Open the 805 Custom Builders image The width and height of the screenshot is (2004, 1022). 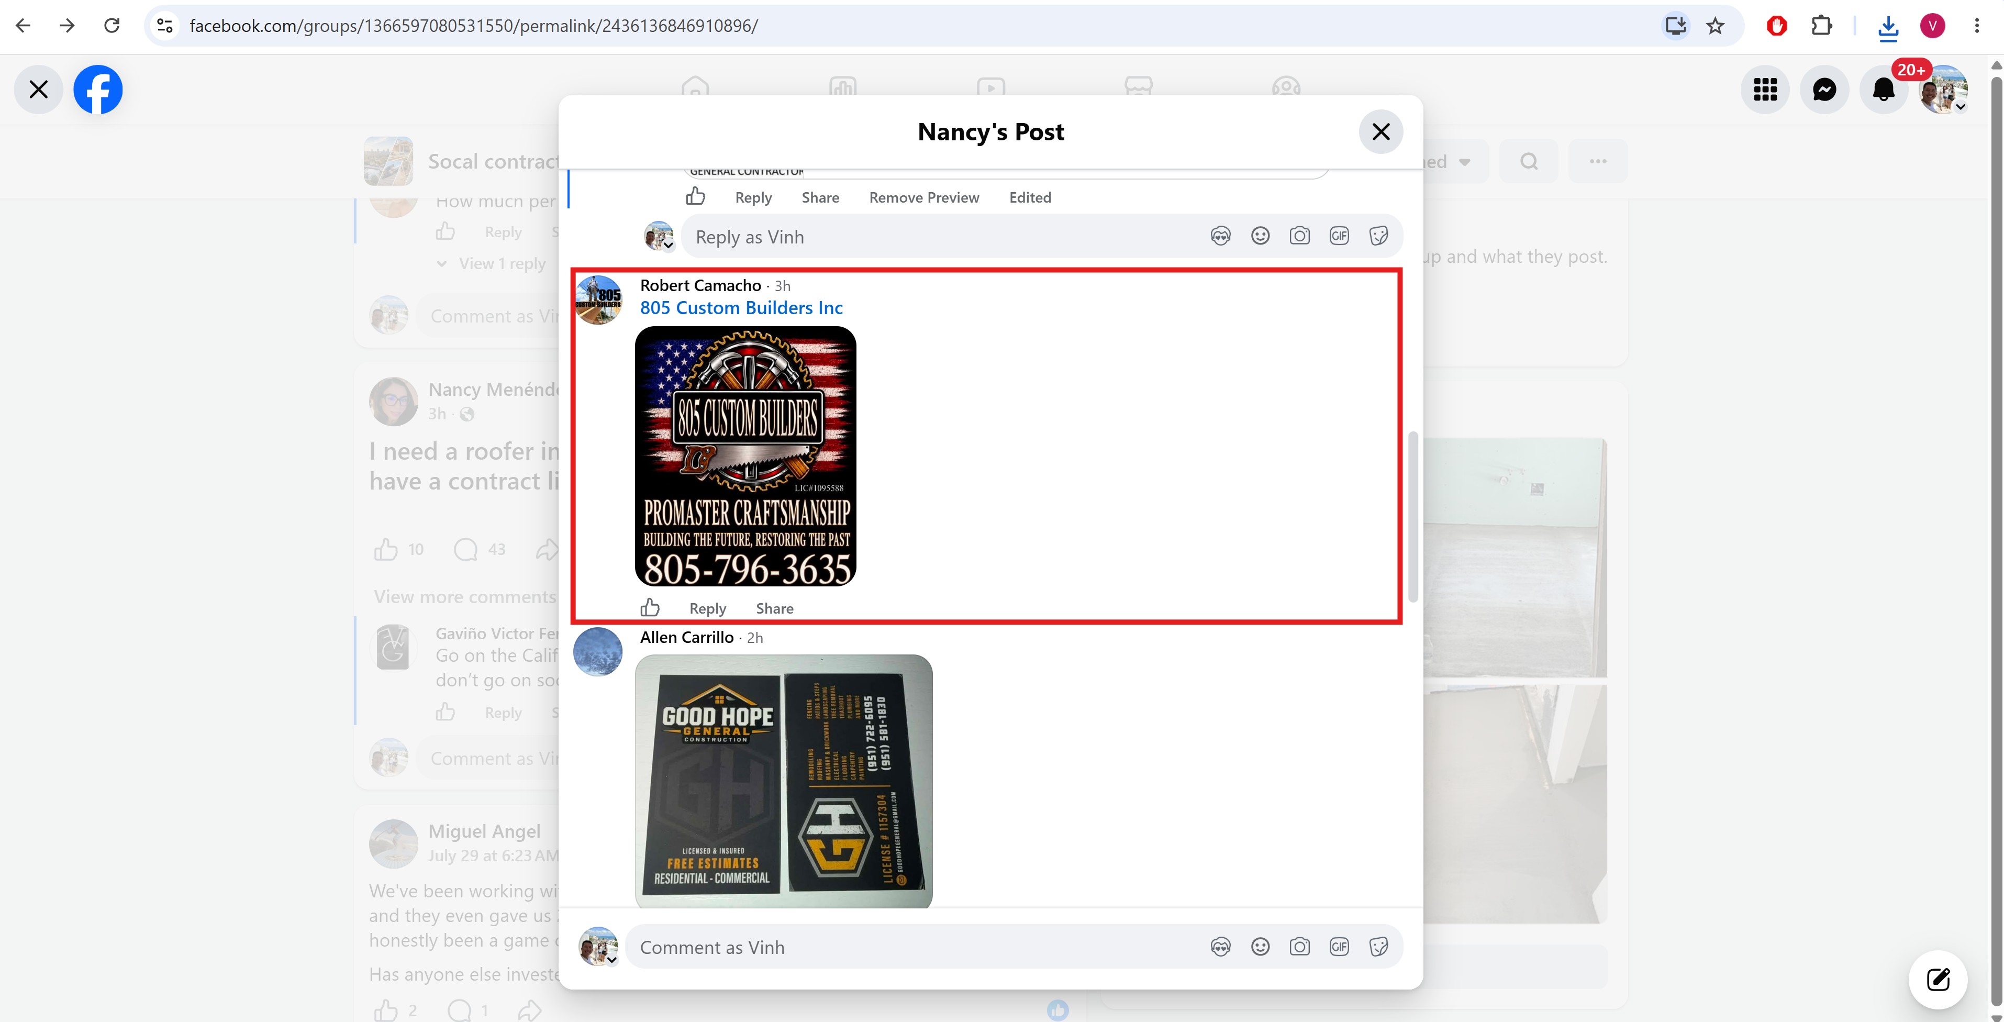(745, 456)
